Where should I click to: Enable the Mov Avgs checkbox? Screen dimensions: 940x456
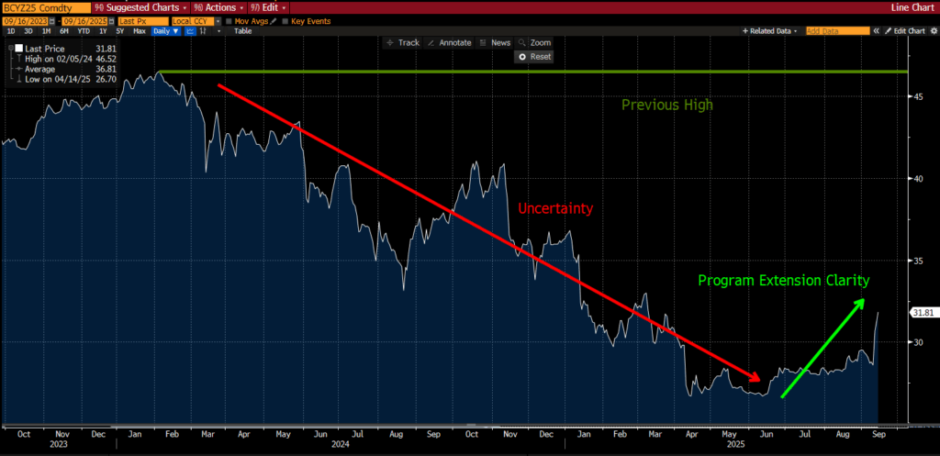(x=229, y=19)
